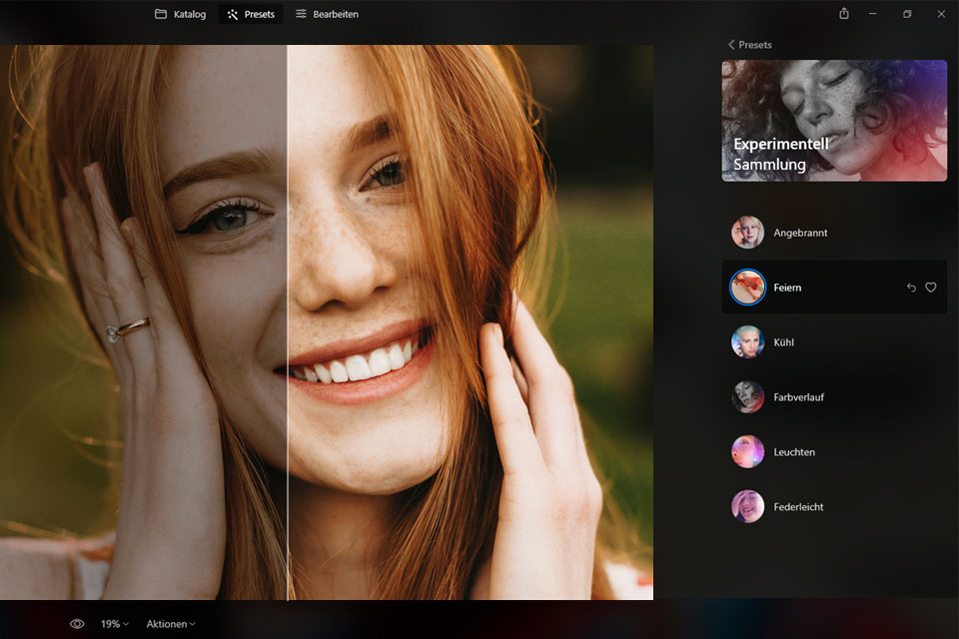Screen dimensions: 959x639
Task: Open the 19% zoom dropdown
Action: tap(115, 624)
